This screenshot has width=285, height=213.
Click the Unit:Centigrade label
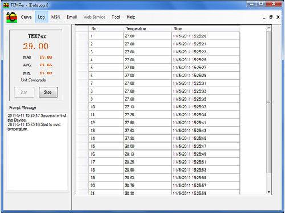33,80
